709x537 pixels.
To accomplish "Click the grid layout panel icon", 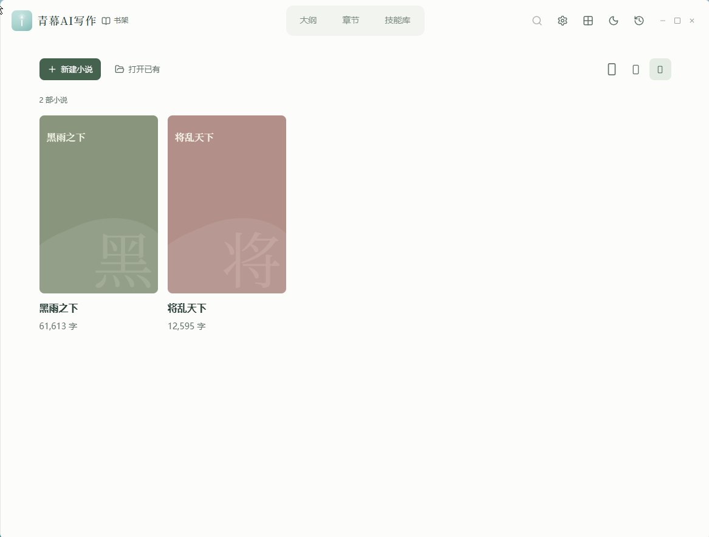I will tap(588, 20).
